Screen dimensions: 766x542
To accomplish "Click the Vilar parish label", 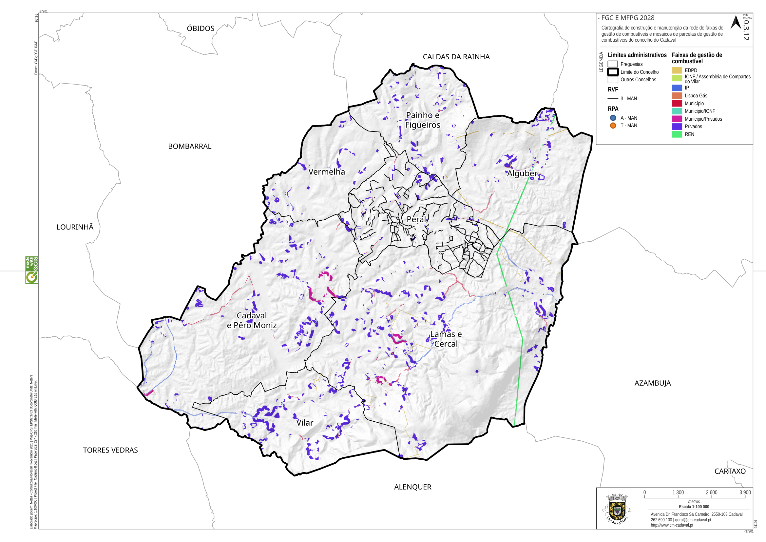I will pos(305,423).
